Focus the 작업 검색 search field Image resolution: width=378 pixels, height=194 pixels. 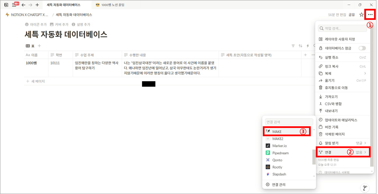[x=343, y=28]
